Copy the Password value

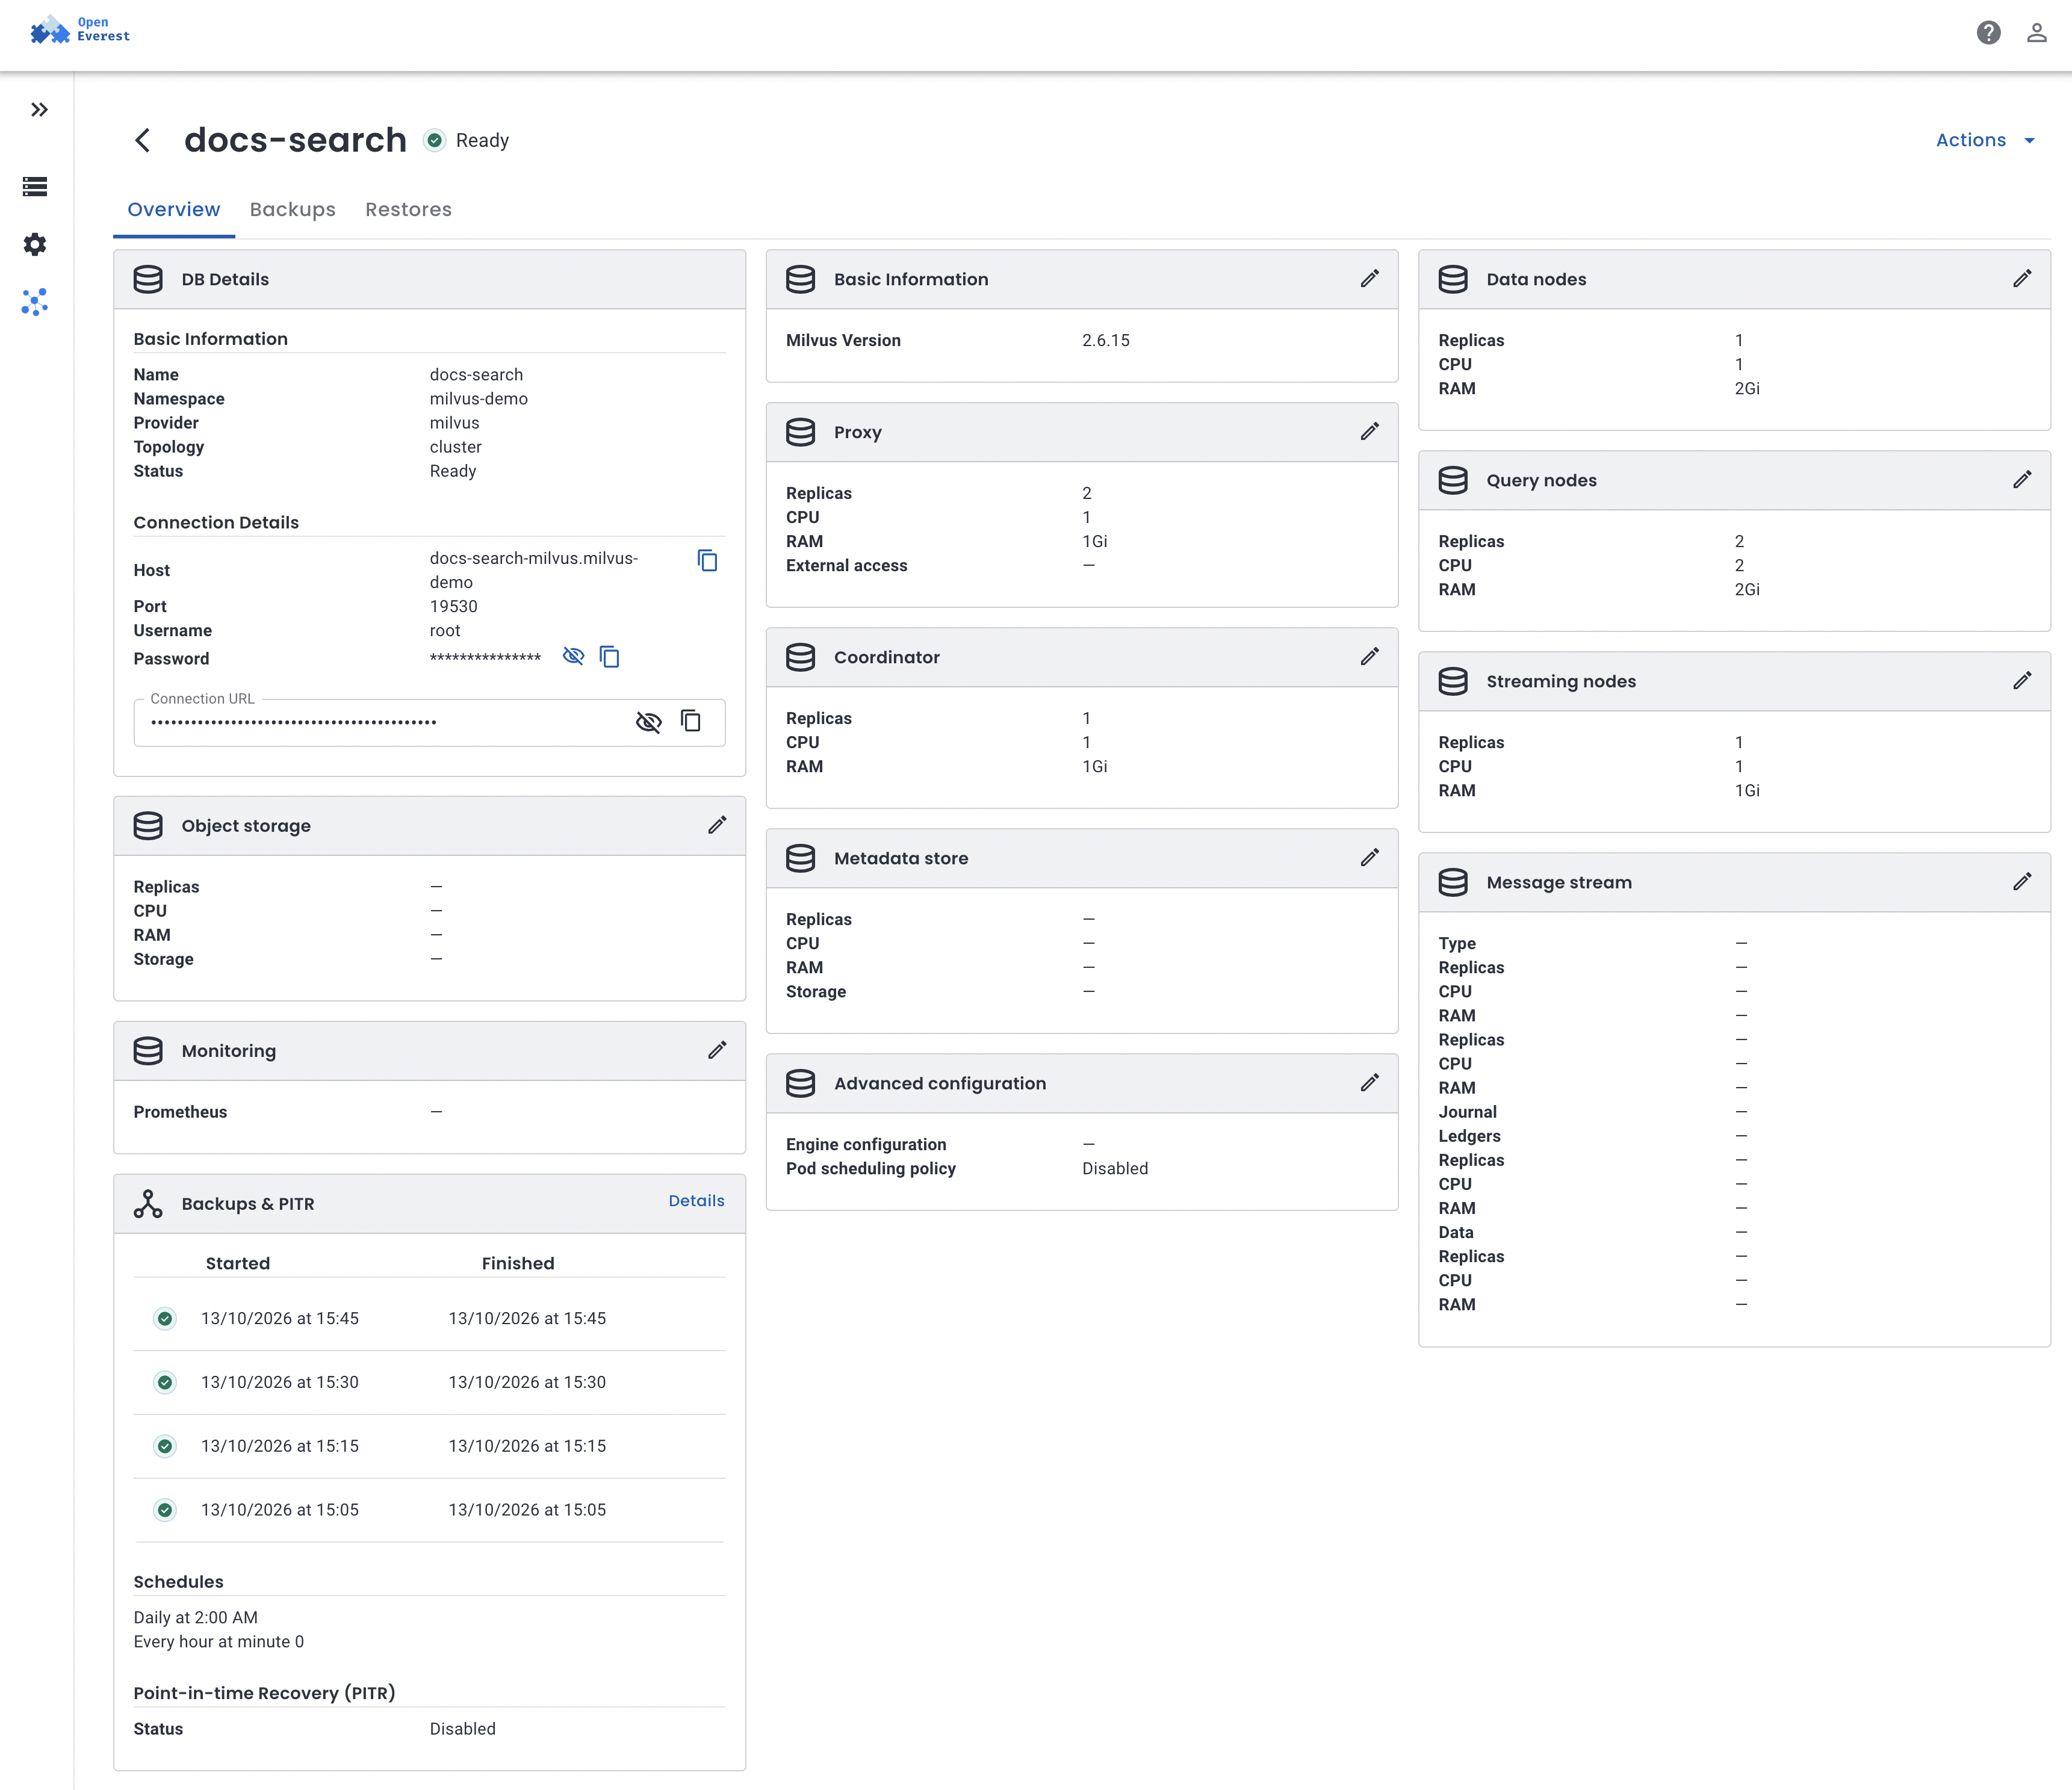609,656
